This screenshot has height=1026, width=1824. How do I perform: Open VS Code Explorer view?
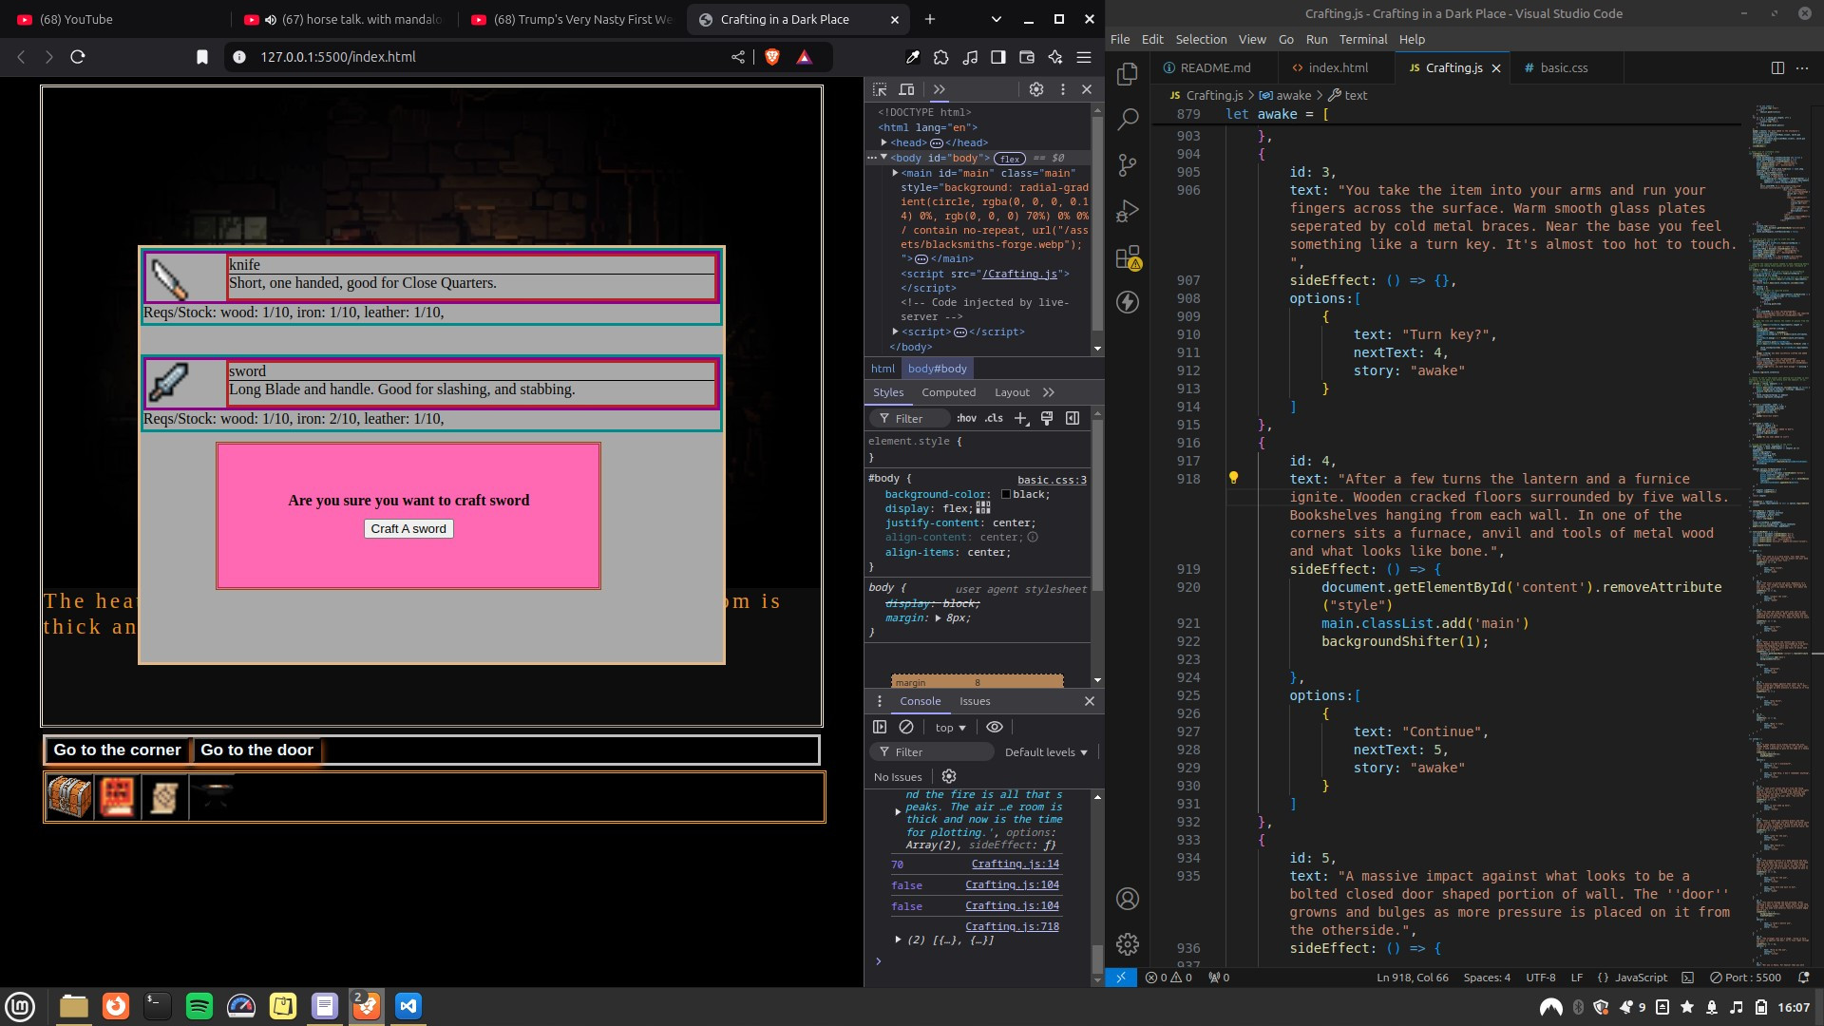coord(1128,74)
